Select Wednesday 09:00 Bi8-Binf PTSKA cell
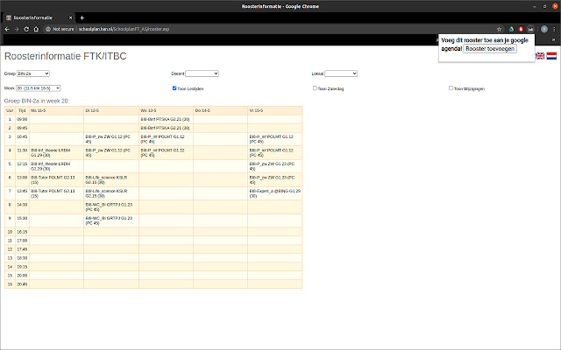This screenshot has width=561, height=350. click(167, 119)
